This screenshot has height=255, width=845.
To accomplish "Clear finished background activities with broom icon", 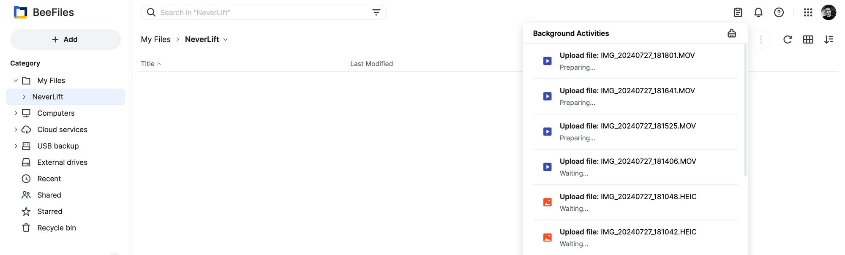I will point(732,33).
